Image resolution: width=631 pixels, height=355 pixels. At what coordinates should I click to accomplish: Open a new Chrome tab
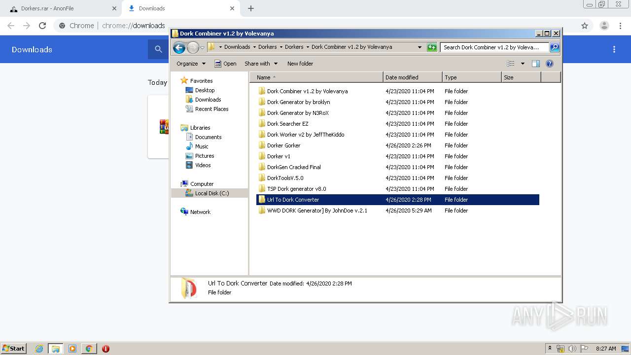click(x=251, y=8)
